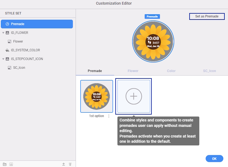Image resolution: width=228 pixels, height=167 pixels.
Task: Click the add style set folder icon
Action: coord(5,164)
